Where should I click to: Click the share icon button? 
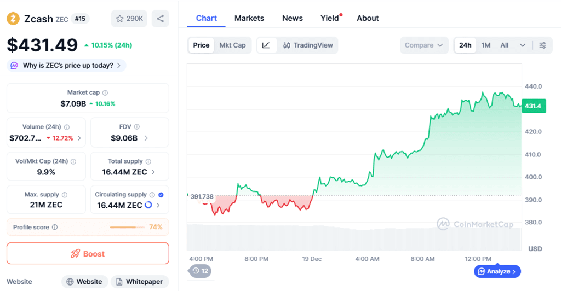[x=161, y=19]
